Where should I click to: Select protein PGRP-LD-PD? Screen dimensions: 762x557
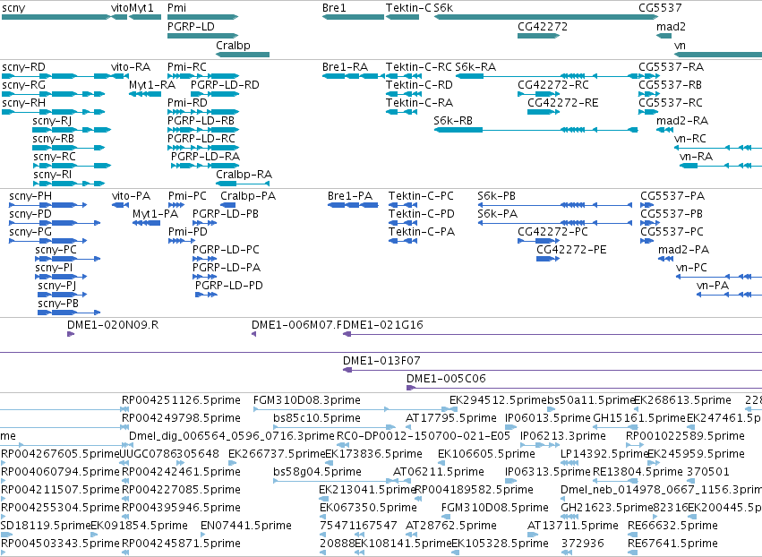[x=229, y=286]
